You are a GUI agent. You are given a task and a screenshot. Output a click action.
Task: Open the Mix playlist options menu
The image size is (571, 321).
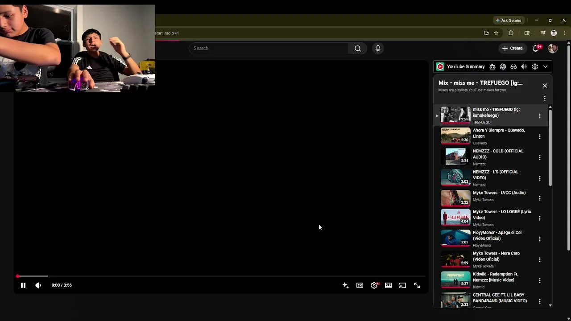point(545,98)
